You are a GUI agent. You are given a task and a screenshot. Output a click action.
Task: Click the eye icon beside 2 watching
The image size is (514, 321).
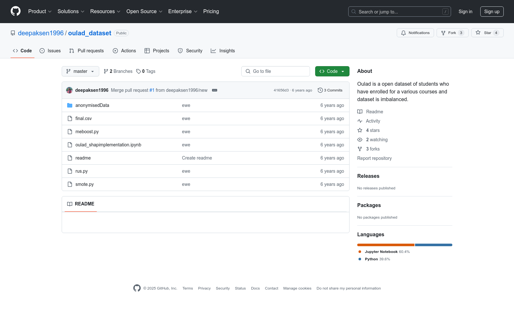(x=360, y=140)
